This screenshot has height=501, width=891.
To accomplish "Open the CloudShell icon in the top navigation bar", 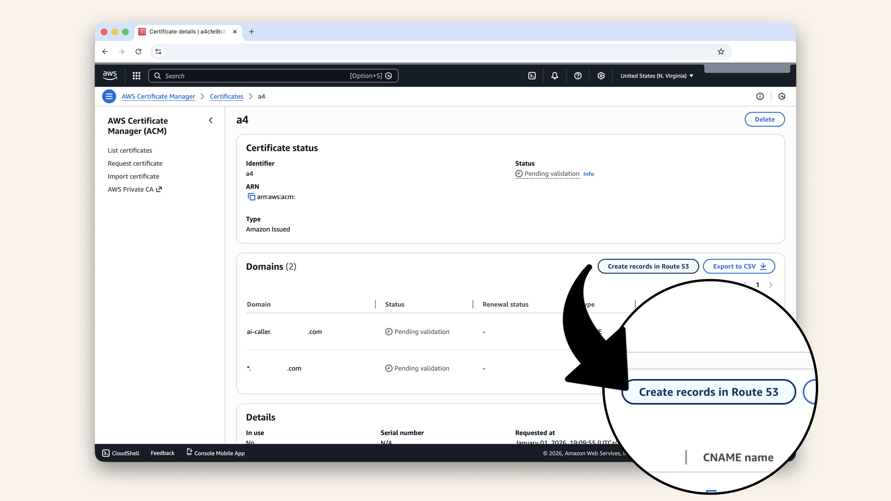I will click(532, 76).
